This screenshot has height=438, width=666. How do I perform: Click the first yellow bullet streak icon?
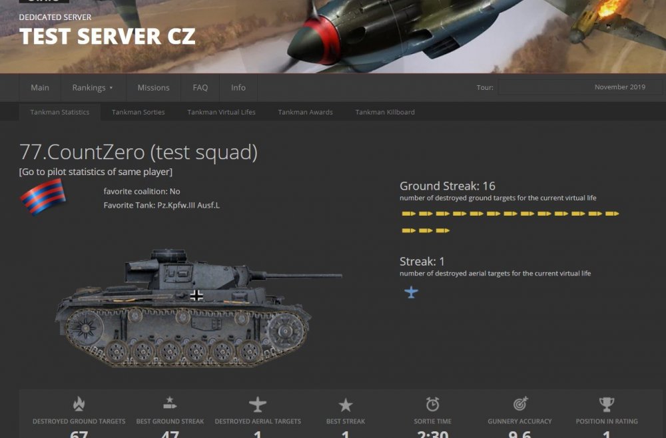[x=409, y=214]
